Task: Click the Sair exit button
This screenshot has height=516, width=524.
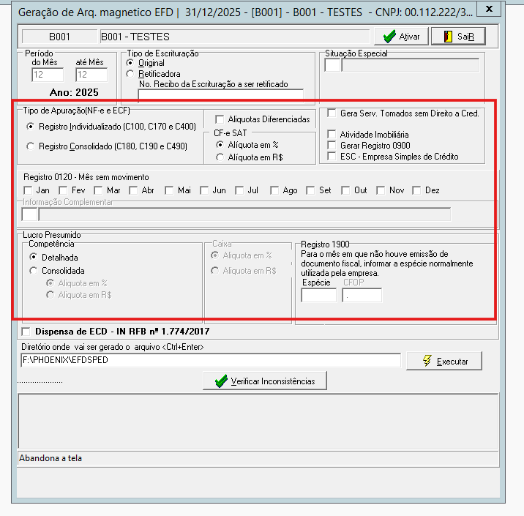Action: click(458, 36)
